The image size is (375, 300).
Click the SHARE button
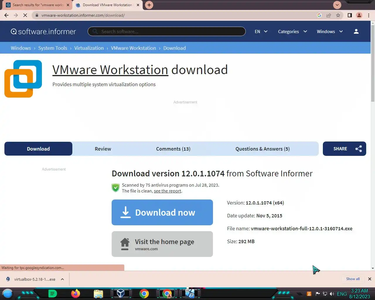[345, 149]
